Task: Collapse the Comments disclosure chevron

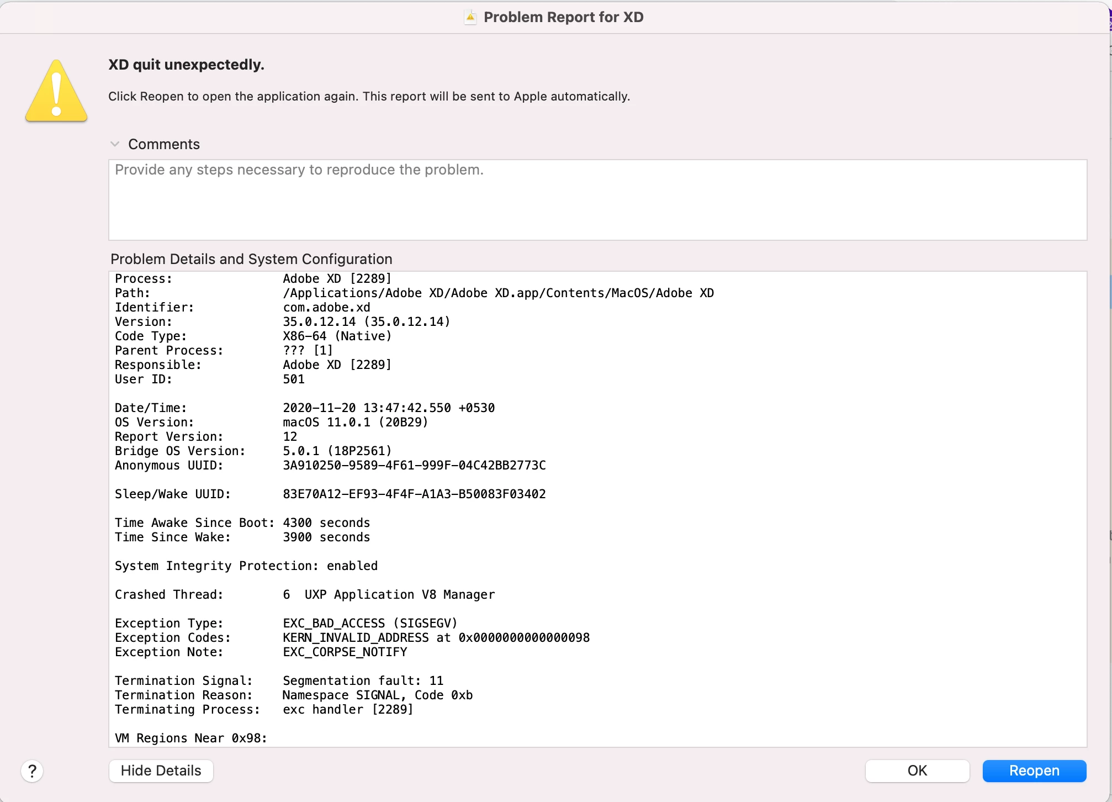Action: [x=115, y=144]
